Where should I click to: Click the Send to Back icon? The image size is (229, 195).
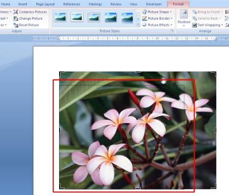[x=195, y=18]
